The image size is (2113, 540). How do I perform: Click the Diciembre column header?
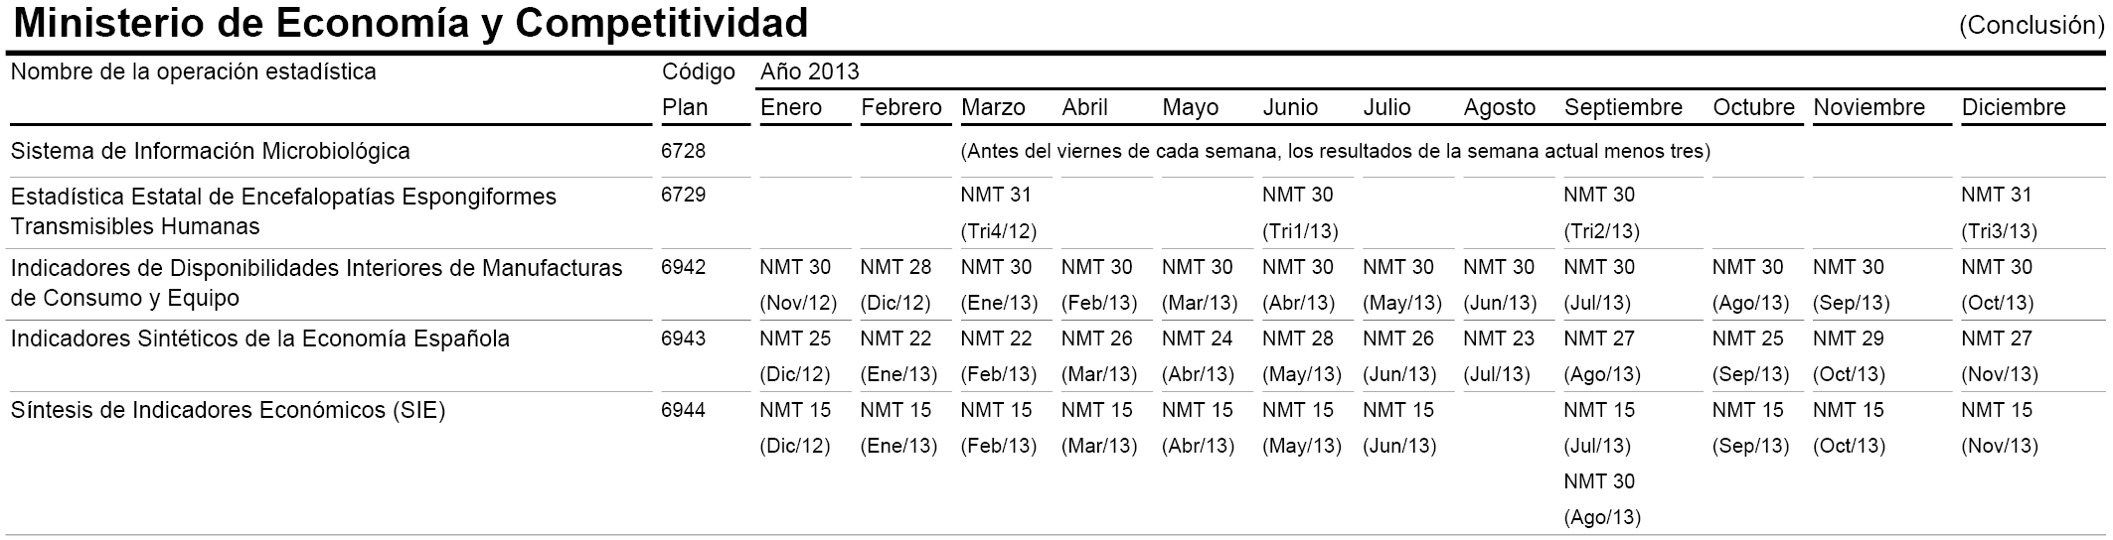2014,107
